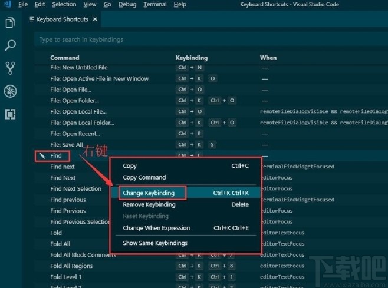Click terminalFindWidgetFocused beside Find next

point(298,167)
